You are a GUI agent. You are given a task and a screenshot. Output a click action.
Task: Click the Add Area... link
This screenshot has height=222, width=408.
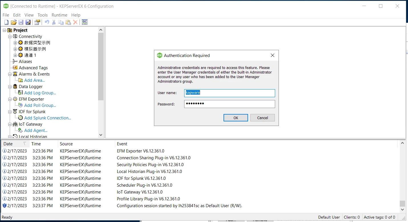(34, 80)
